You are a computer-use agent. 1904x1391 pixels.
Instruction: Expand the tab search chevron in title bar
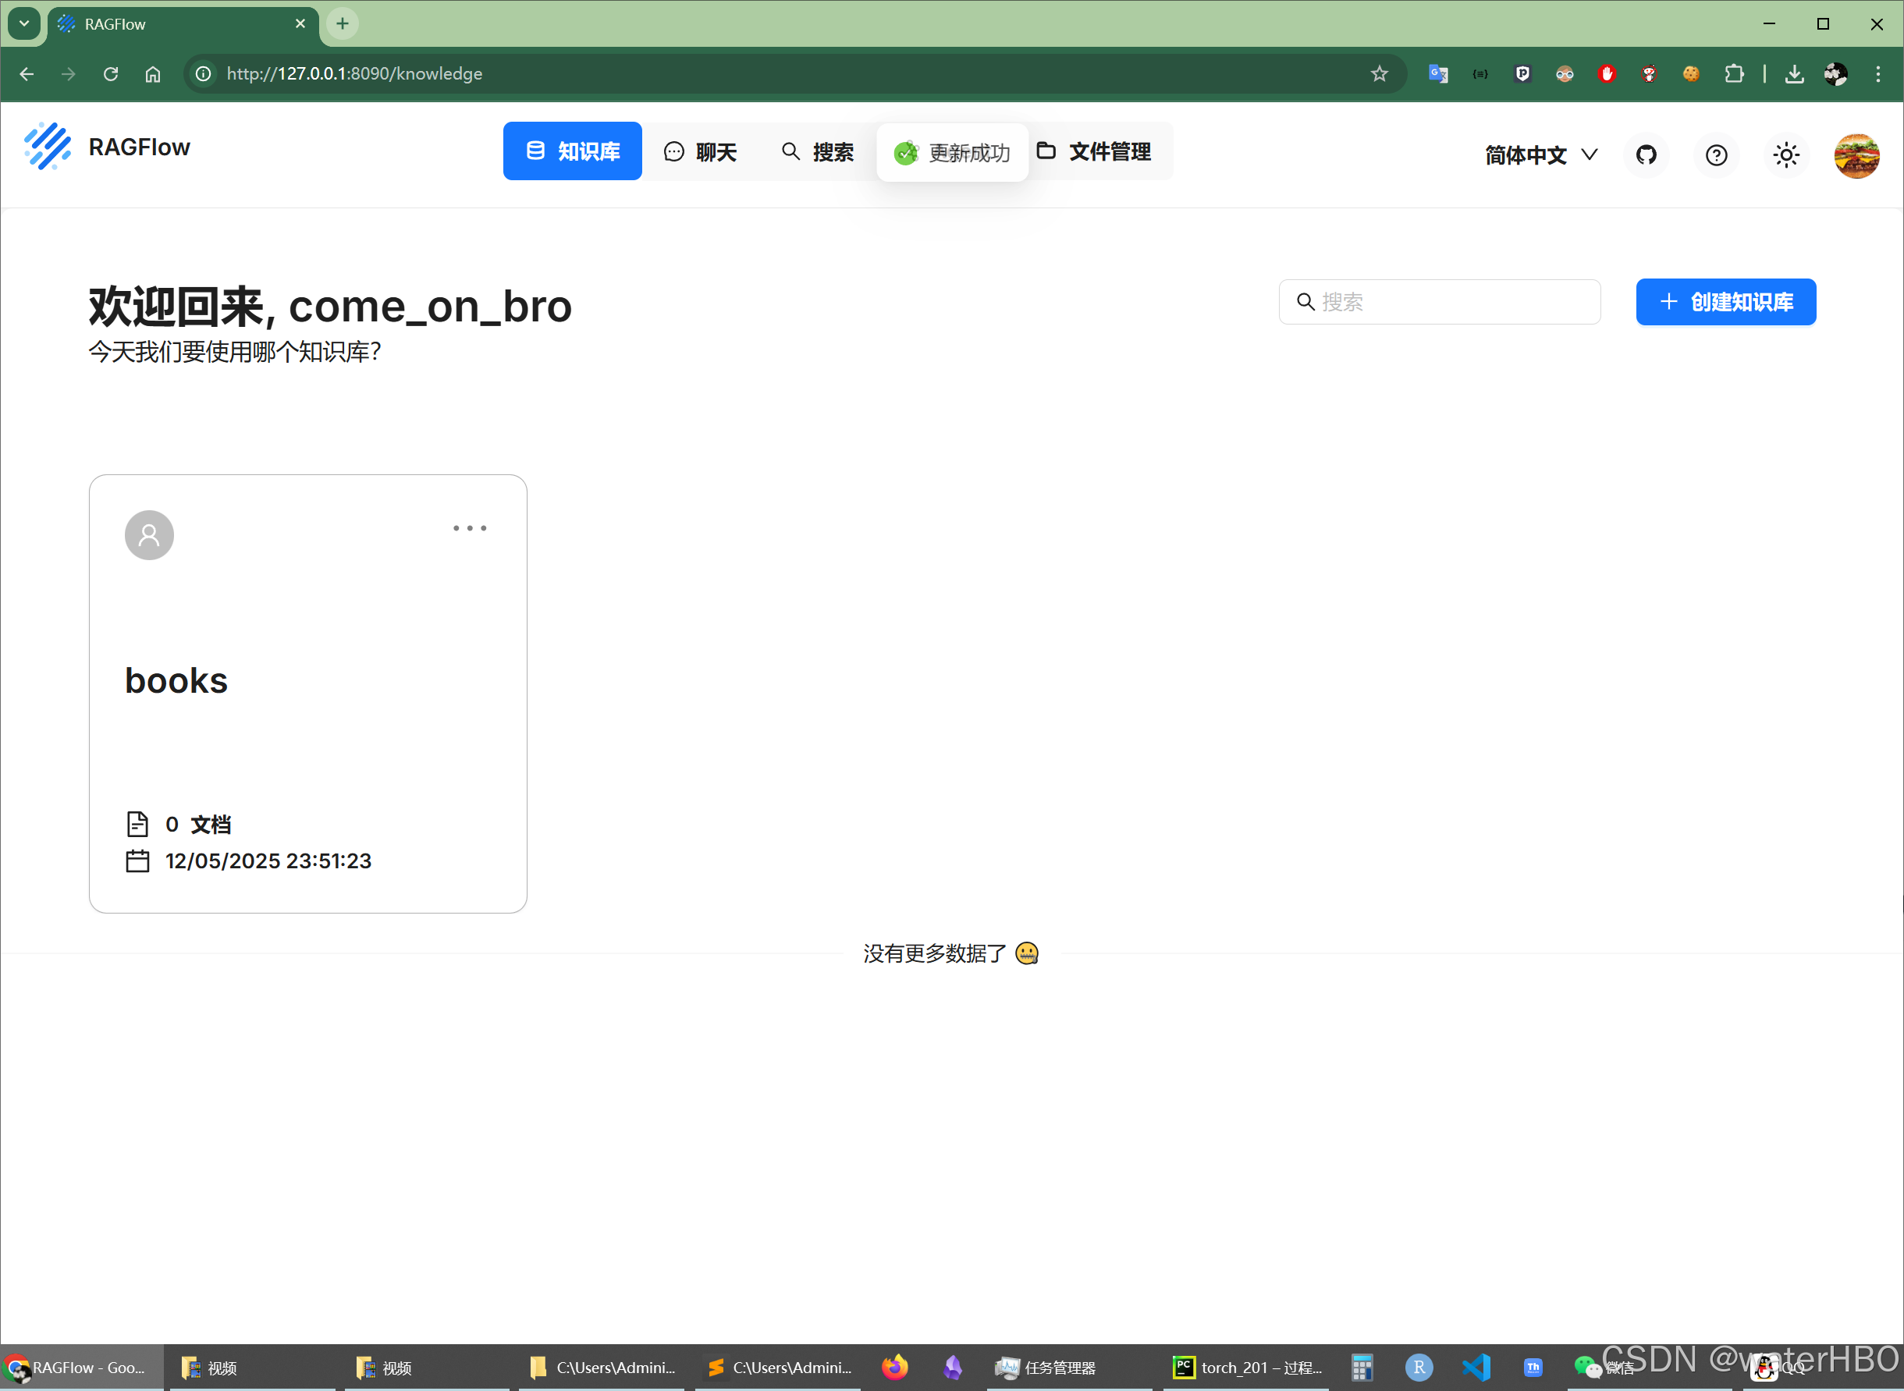coord(24,23)
